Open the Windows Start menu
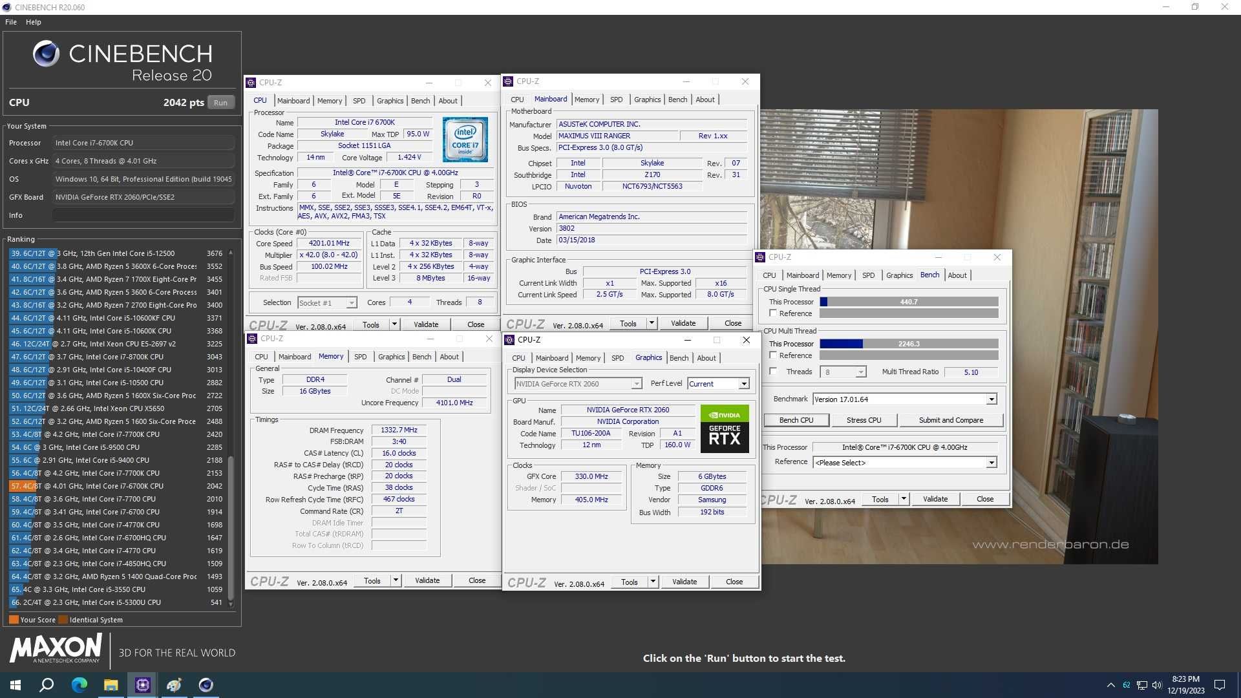Viewport: 1241px width, 698px height. [x=16, y=685]
